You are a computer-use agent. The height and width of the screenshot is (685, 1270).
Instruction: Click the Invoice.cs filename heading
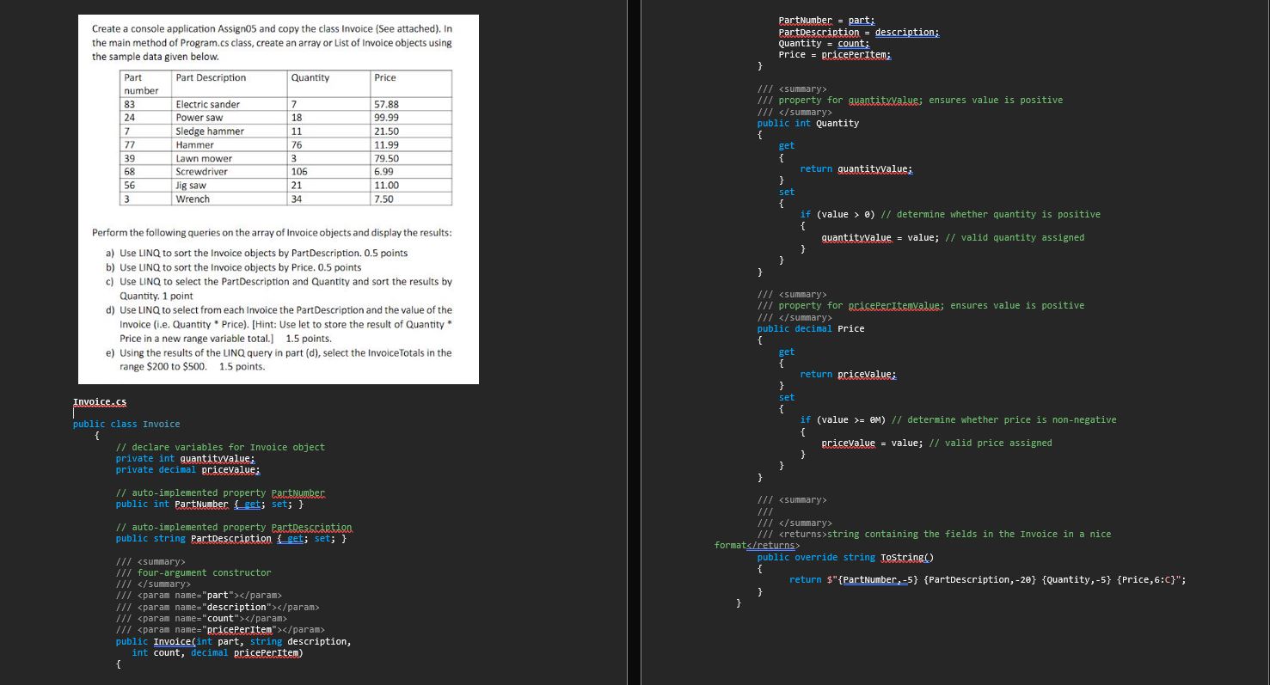(x=99, y=401)
